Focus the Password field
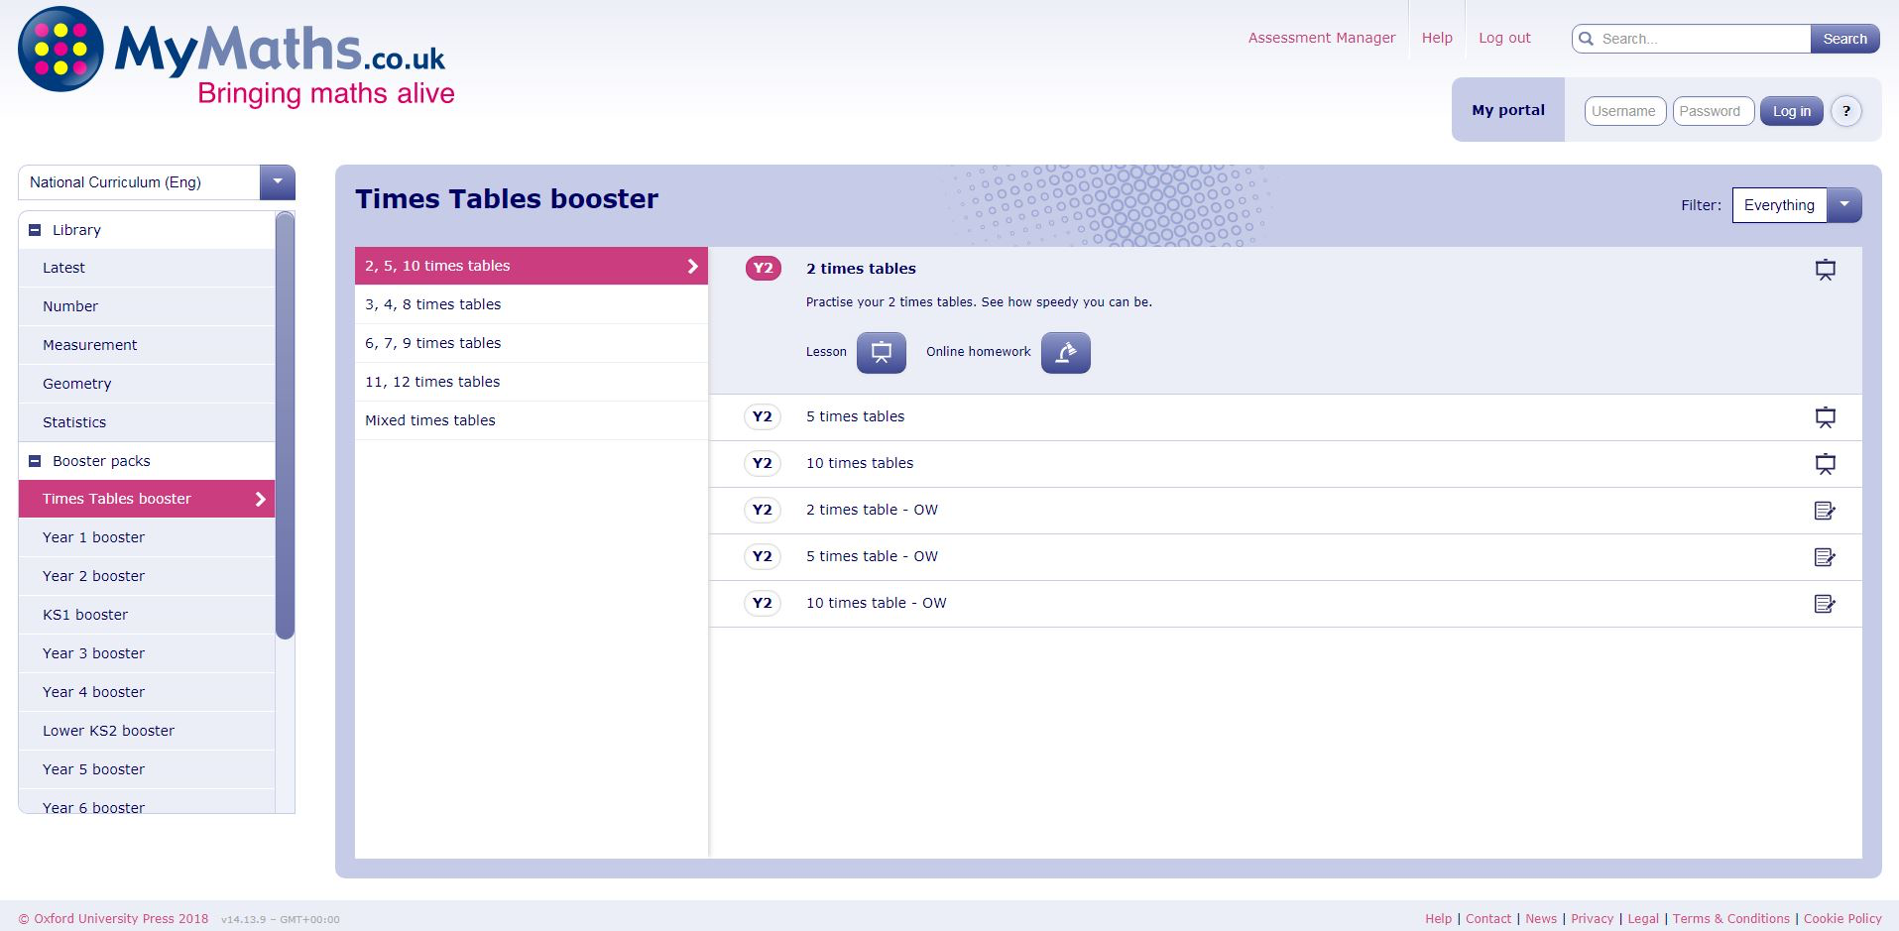Image resolution: width=1899 pixels, height=931 pixels. 1713,111
